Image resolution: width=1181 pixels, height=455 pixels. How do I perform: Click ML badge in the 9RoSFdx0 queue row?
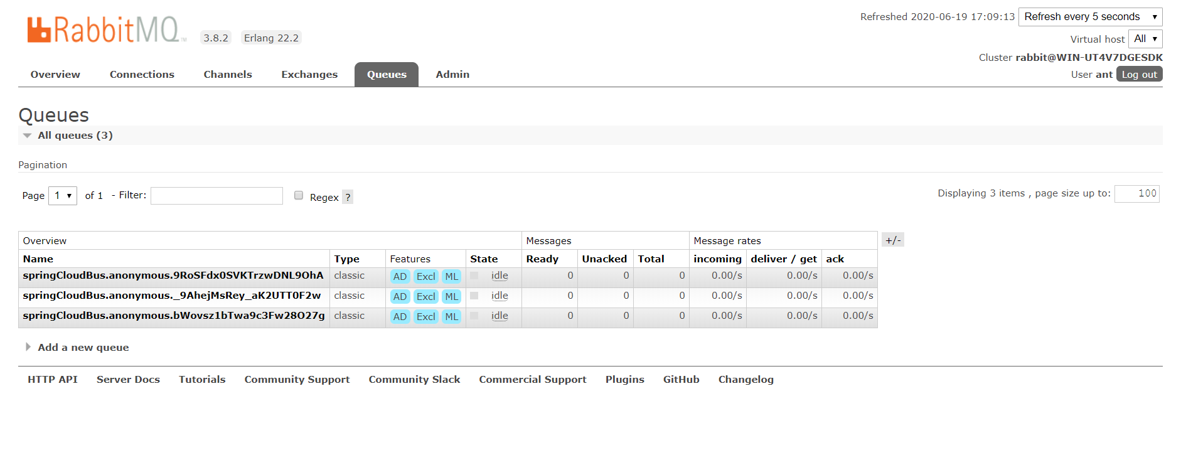[452, 277]
